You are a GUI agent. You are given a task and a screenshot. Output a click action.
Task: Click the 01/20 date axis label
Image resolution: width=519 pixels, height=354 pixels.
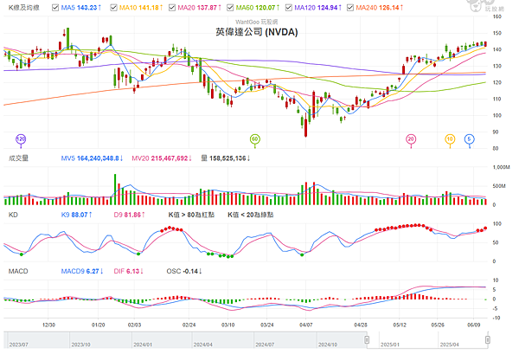coord(99,325)
